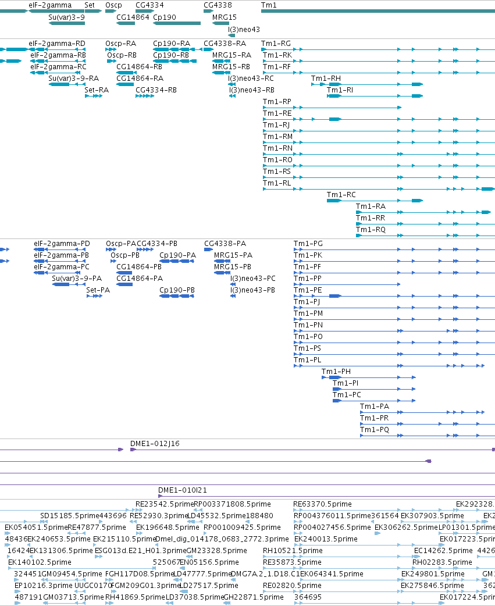Click transcript CG14864-RA

click(x=140, y=79)
